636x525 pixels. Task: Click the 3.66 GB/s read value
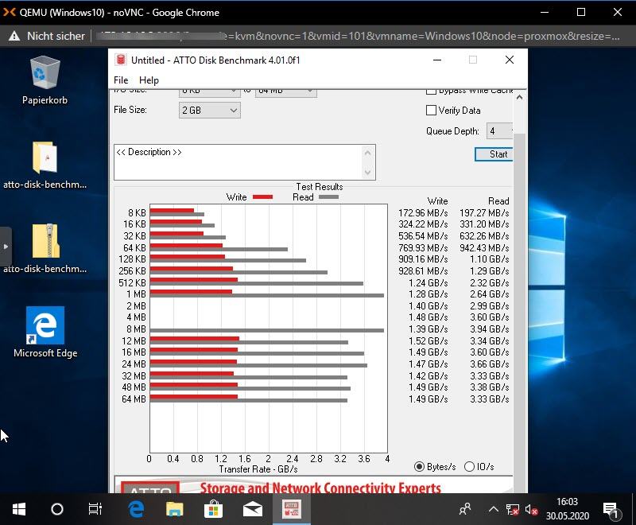point(490,364)
